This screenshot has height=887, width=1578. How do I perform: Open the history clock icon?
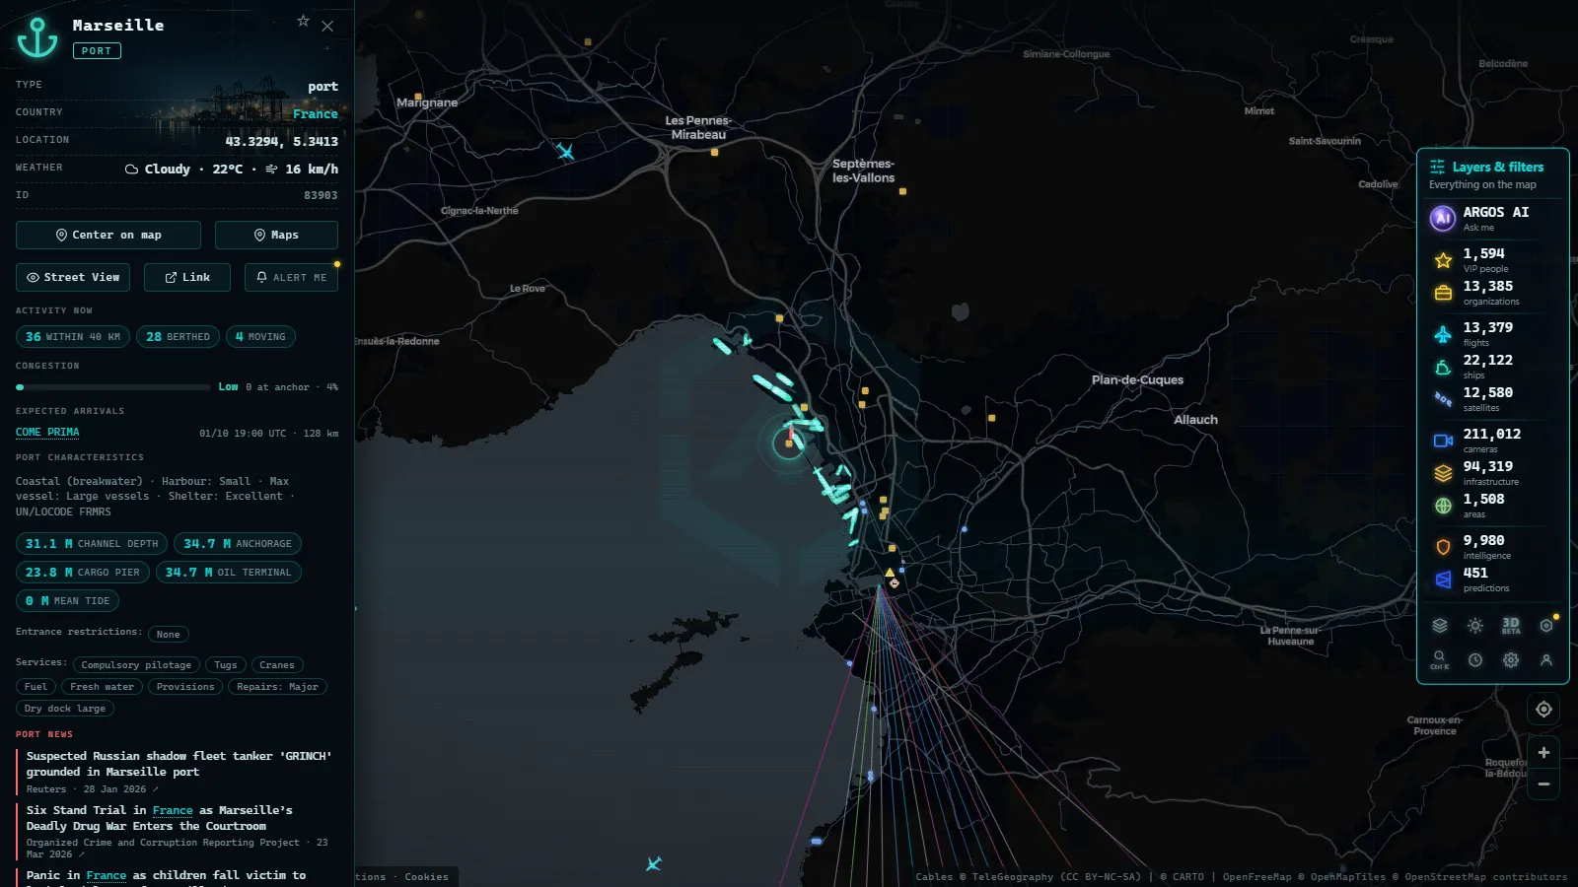pos(1475,660)
